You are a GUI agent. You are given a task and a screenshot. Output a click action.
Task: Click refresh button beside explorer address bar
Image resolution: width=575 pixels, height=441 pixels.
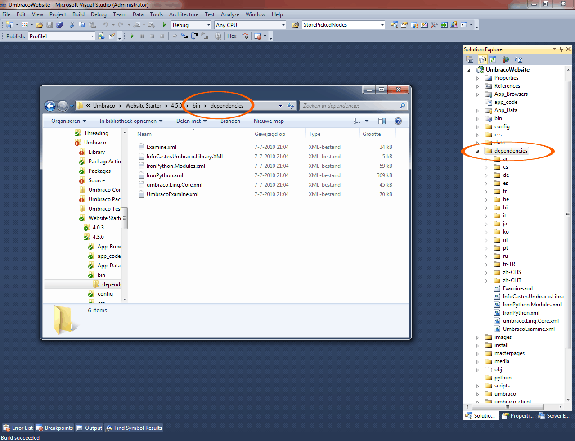pos(291,106)
